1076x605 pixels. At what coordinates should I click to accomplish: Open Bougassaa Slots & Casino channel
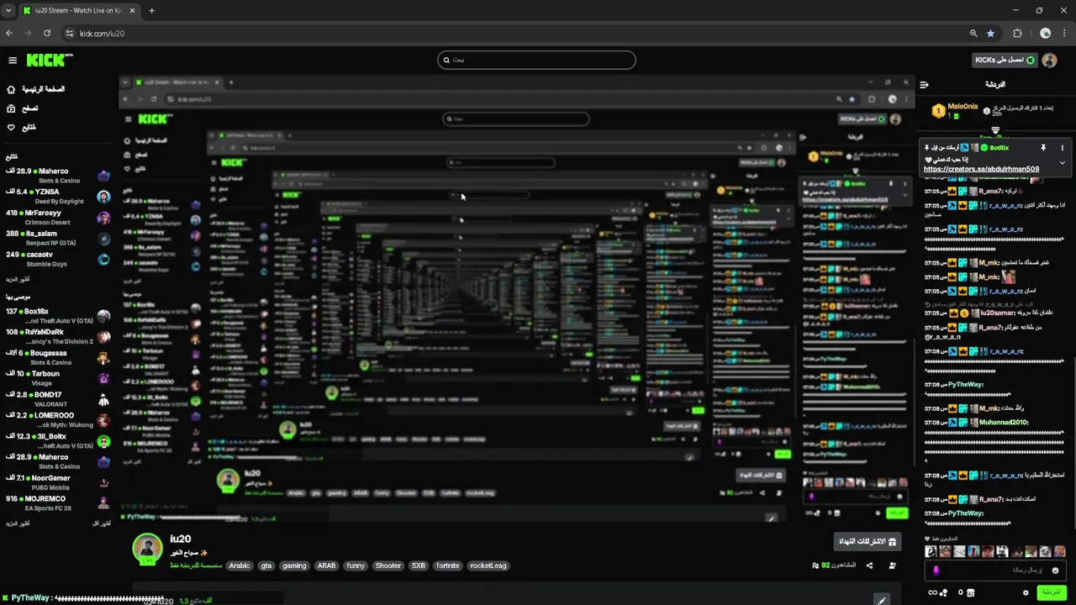[57, 358]
